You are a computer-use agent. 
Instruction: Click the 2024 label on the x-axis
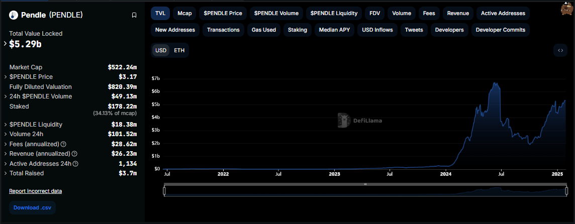(446, 174)
